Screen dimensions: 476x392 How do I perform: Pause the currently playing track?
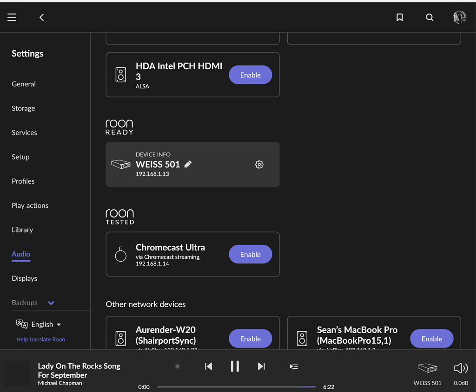(x=235, y=366)
